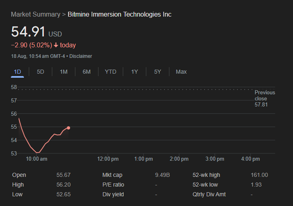Click the 12:00 pm axis label

click(108, 159)
